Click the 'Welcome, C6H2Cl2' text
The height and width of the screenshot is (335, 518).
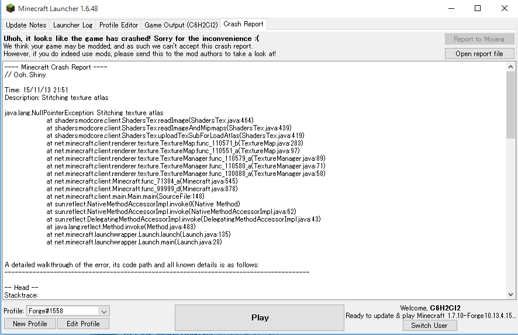coord(430,308)
